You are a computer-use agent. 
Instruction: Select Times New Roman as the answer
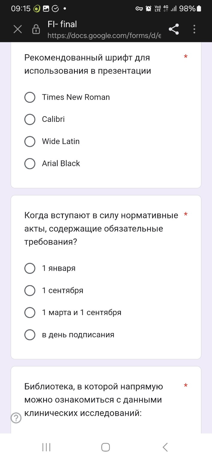tap(30, 97)
